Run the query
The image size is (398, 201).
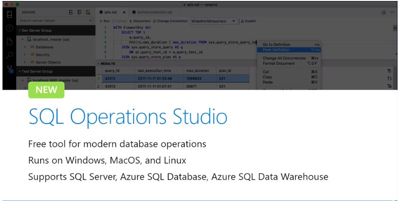point(105,21)
